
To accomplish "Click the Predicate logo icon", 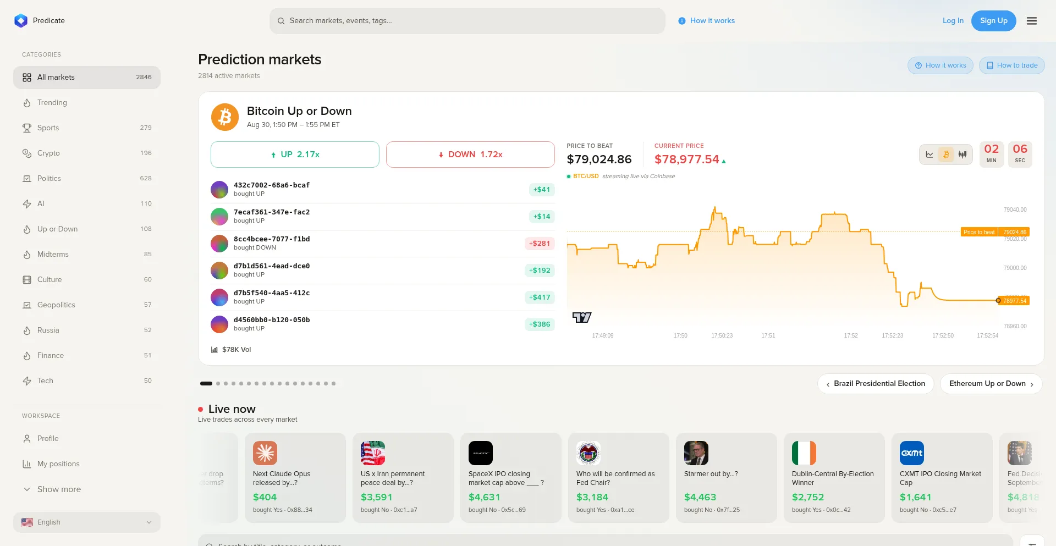I will (x=21, y=21).
